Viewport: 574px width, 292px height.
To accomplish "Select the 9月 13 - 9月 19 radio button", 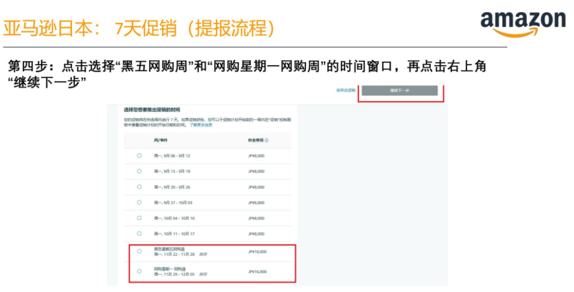I will coord(139,171).
